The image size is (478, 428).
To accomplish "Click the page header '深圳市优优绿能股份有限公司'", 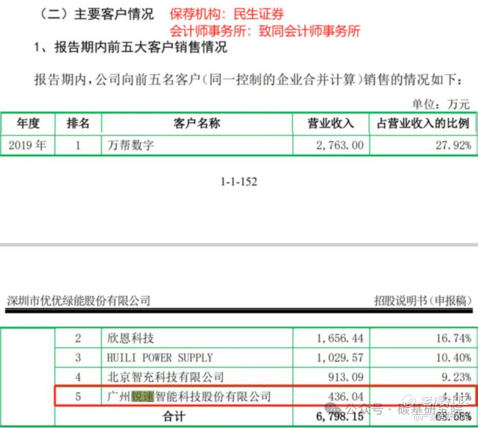I will point(79,301).
